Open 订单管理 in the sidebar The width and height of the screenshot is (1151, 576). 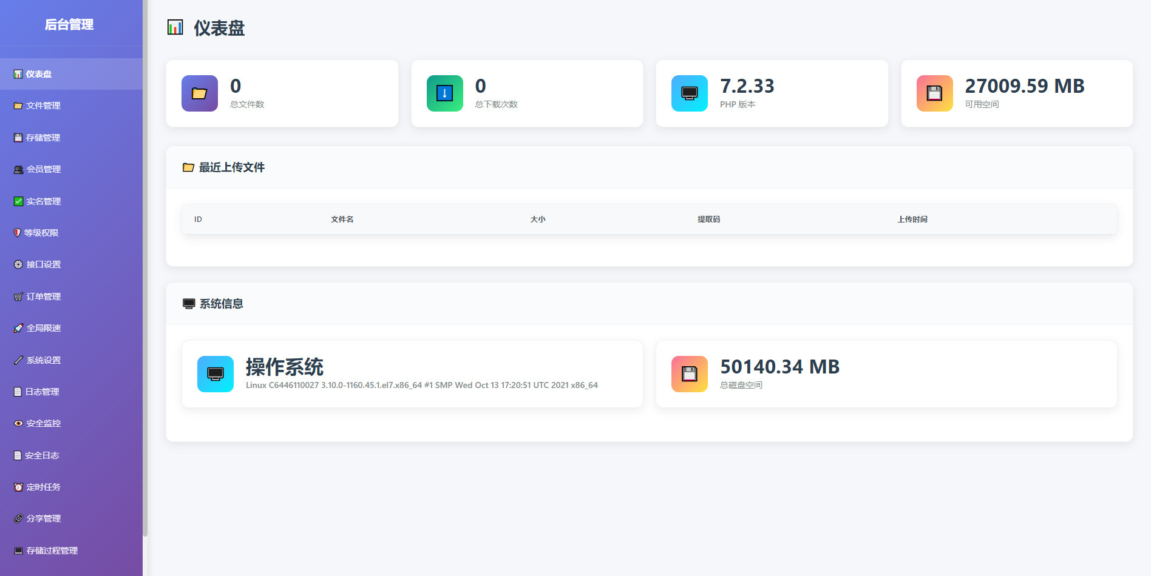click(42, 296)
